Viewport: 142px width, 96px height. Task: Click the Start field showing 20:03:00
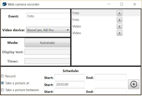click(70, 84)
